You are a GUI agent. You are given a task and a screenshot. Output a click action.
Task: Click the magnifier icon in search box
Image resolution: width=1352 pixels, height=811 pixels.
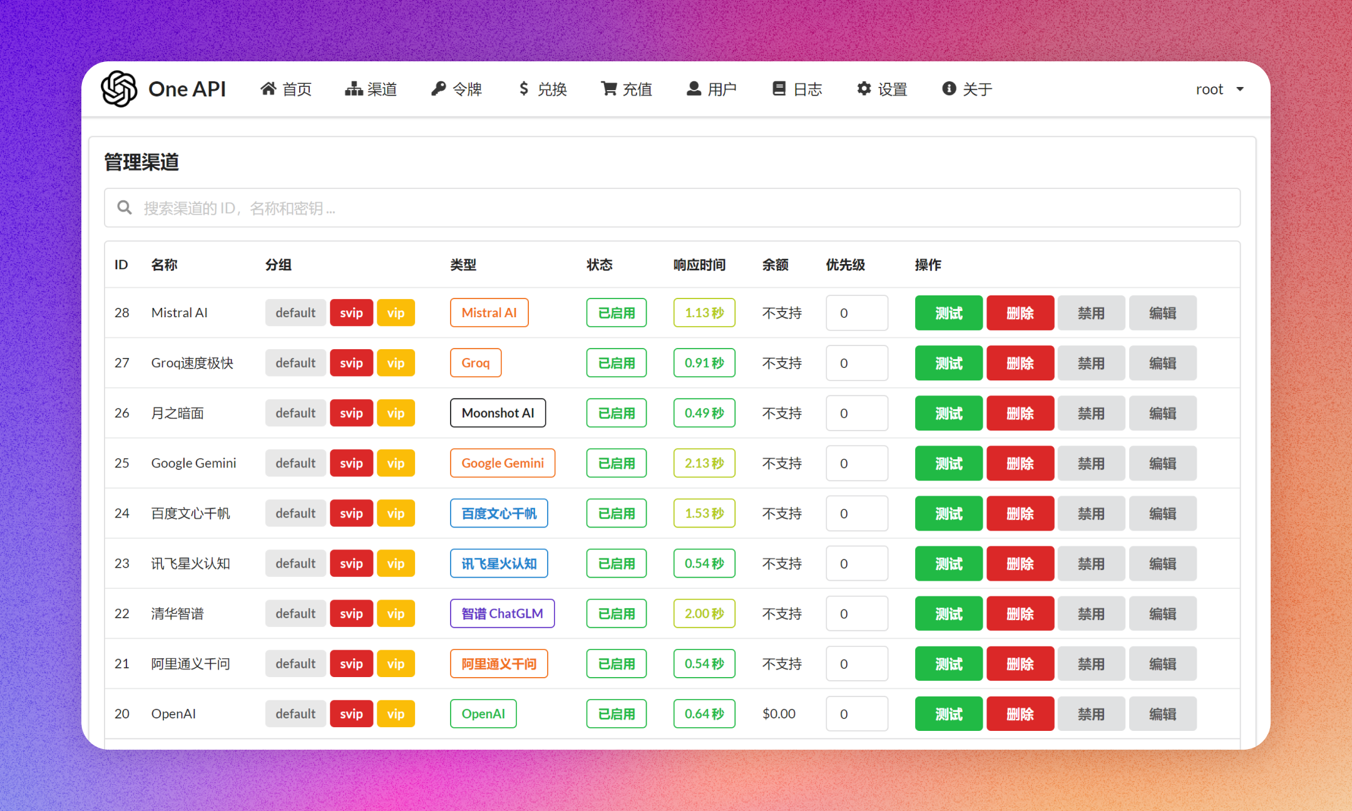(125, 207)
